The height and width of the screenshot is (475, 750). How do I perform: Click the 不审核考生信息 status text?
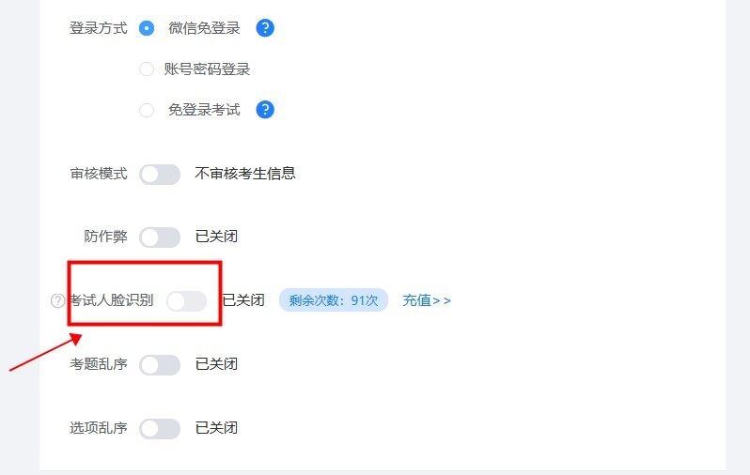click(245, 174)
